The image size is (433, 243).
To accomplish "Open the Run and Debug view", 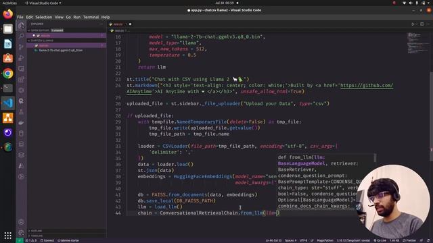I will (21, 58).
